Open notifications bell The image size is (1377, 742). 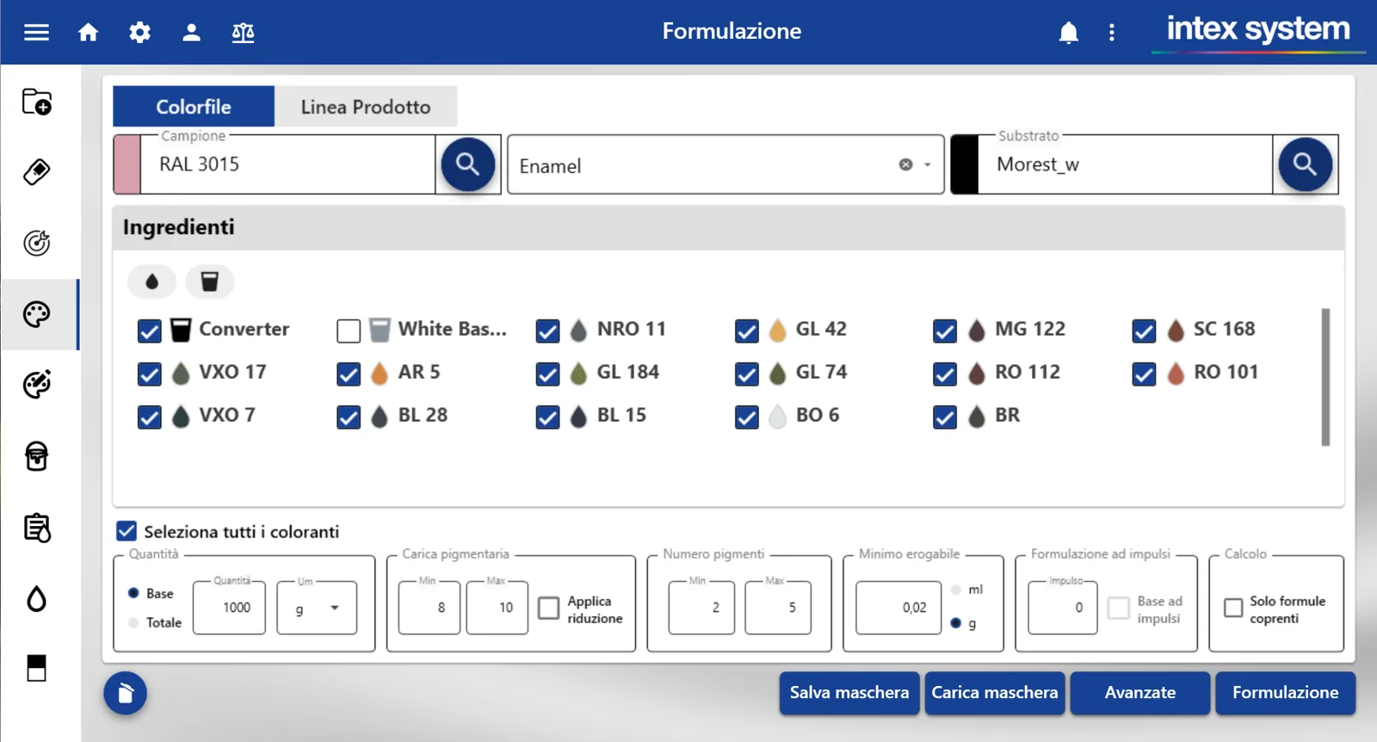pos(1068,33)
